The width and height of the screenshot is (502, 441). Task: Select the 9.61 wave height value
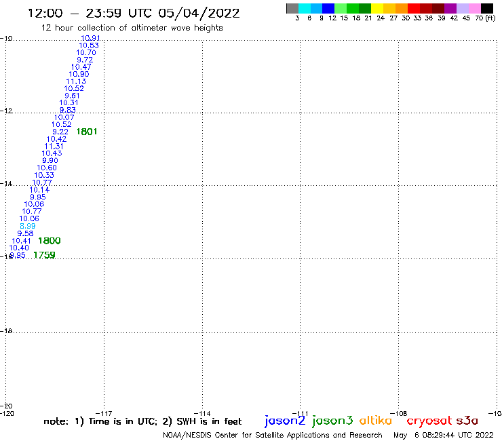coord(72,96)
